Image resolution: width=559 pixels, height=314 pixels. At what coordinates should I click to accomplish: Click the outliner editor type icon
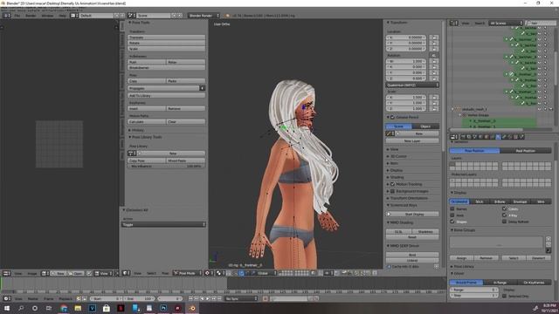coord(453,24)
